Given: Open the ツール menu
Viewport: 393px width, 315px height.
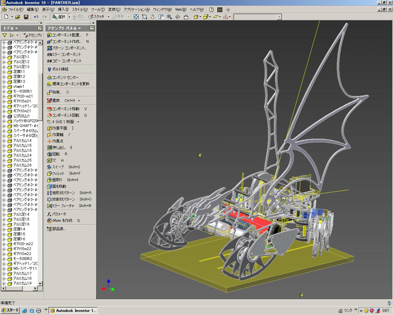Looking at the screenshot, I should pyautogui.click(x=98, y=10).
